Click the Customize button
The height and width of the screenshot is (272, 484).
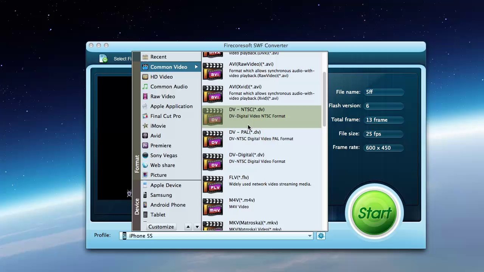[x=161, y=227]
